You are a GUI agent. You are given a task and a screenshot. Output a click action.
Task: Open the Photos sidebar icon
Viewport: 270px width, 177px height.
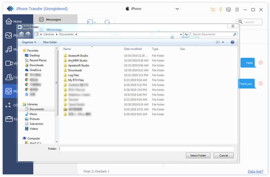[9, 35]
